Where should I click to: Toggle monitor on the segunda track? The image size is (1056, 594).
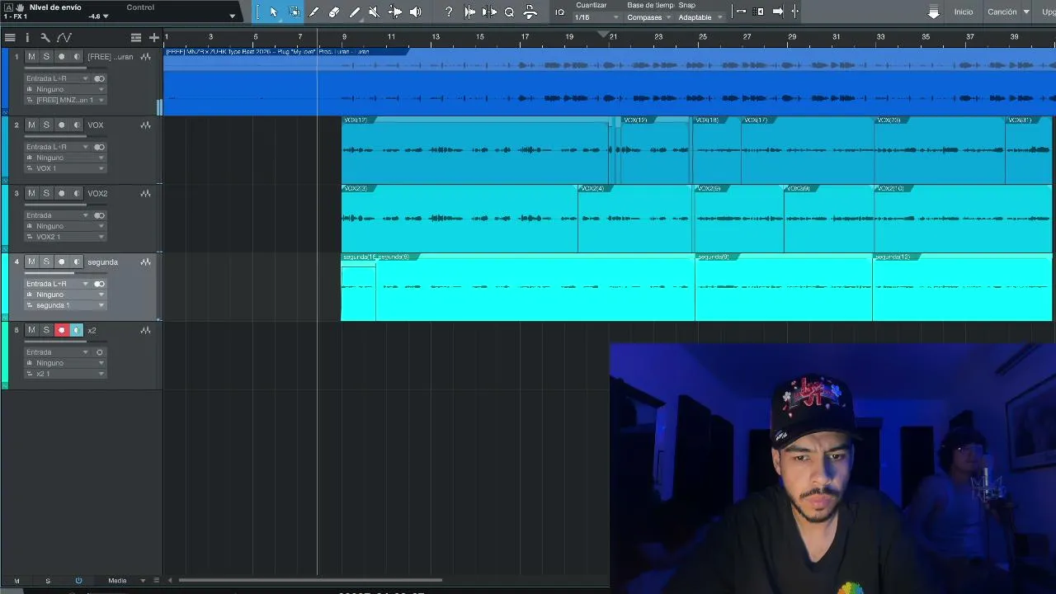(77, 262)
